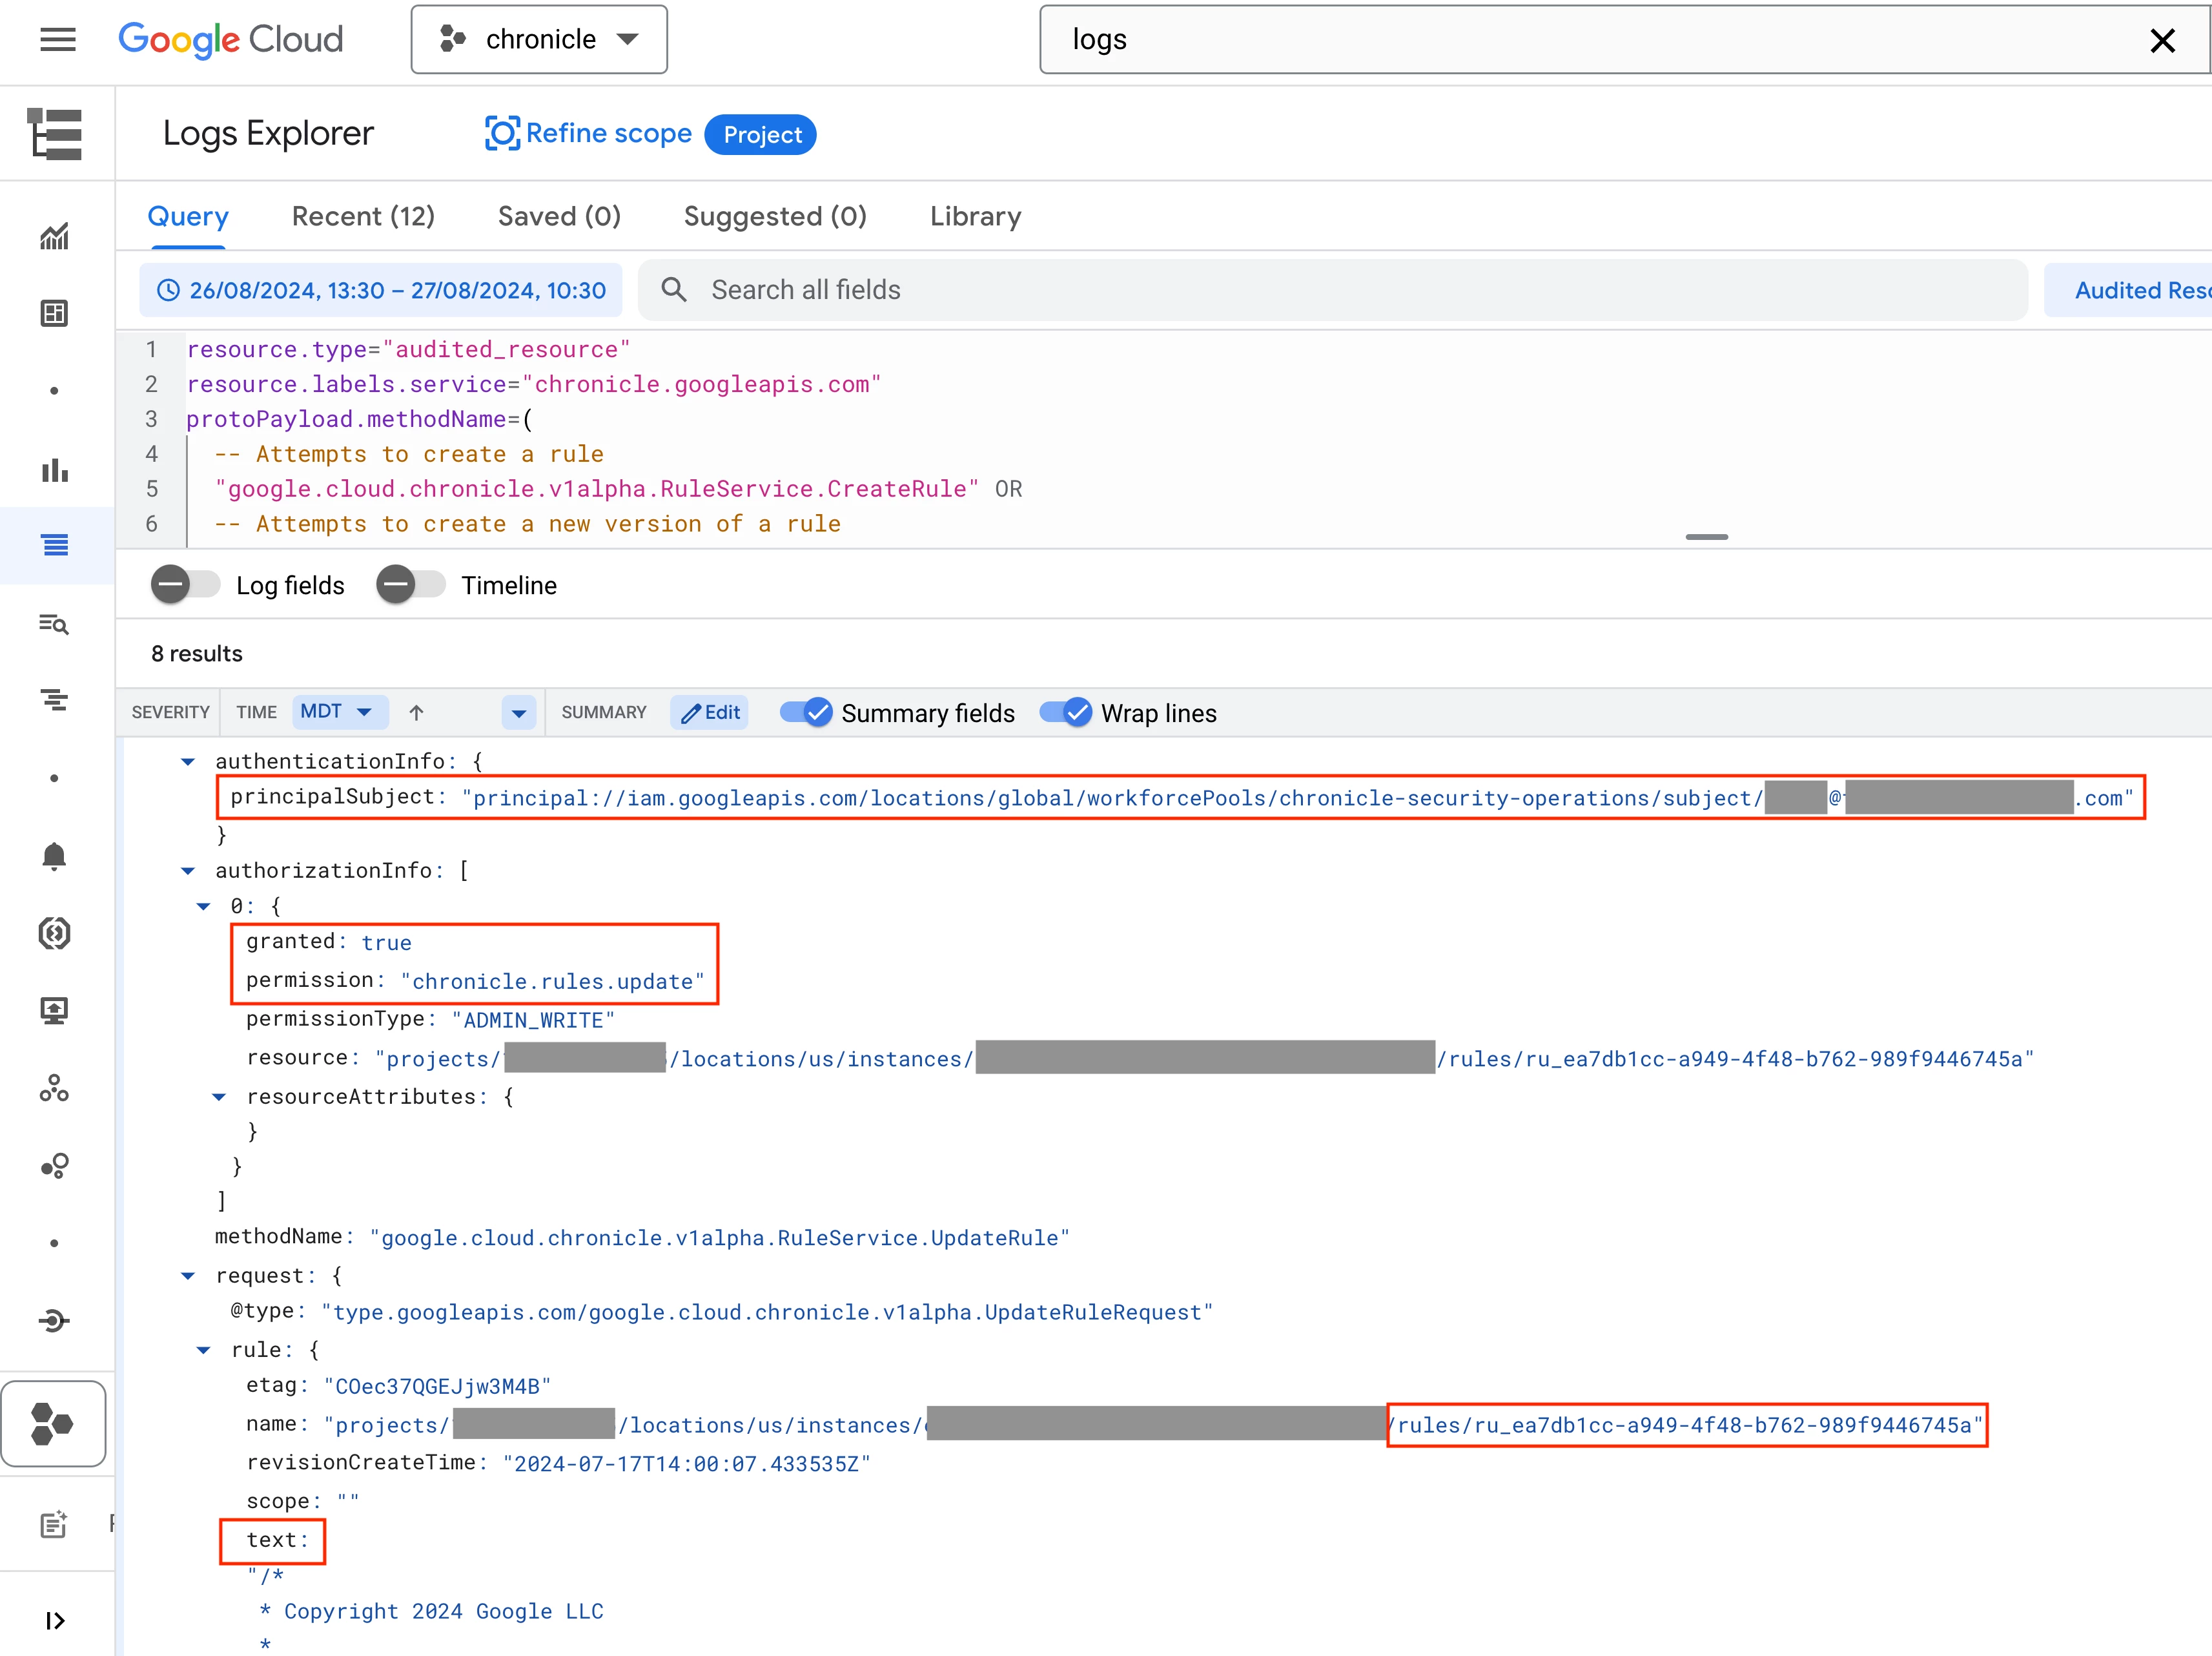Open the MDT timezone dropdown
This screenshot has height=1656, width=2212.
[340, 712]
